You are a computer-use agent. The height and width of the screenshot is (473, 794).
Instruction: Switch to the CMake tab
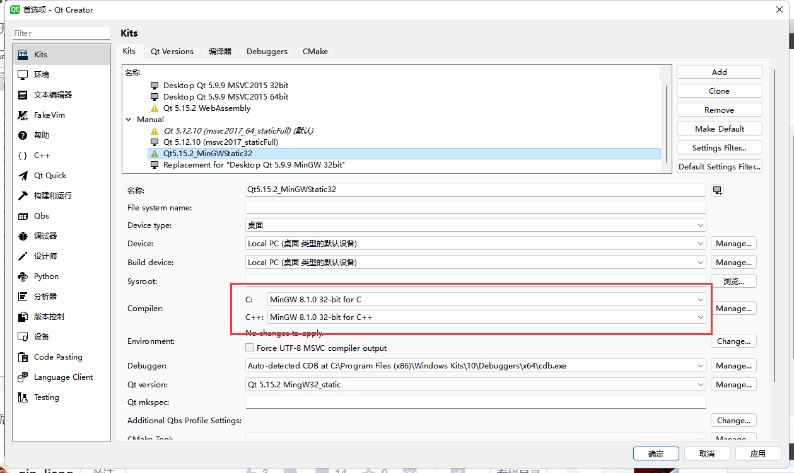pyautogui.click(x=315, y=52)
